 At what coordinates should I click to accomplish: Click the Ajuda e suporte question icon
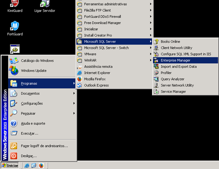pos(14,123)
